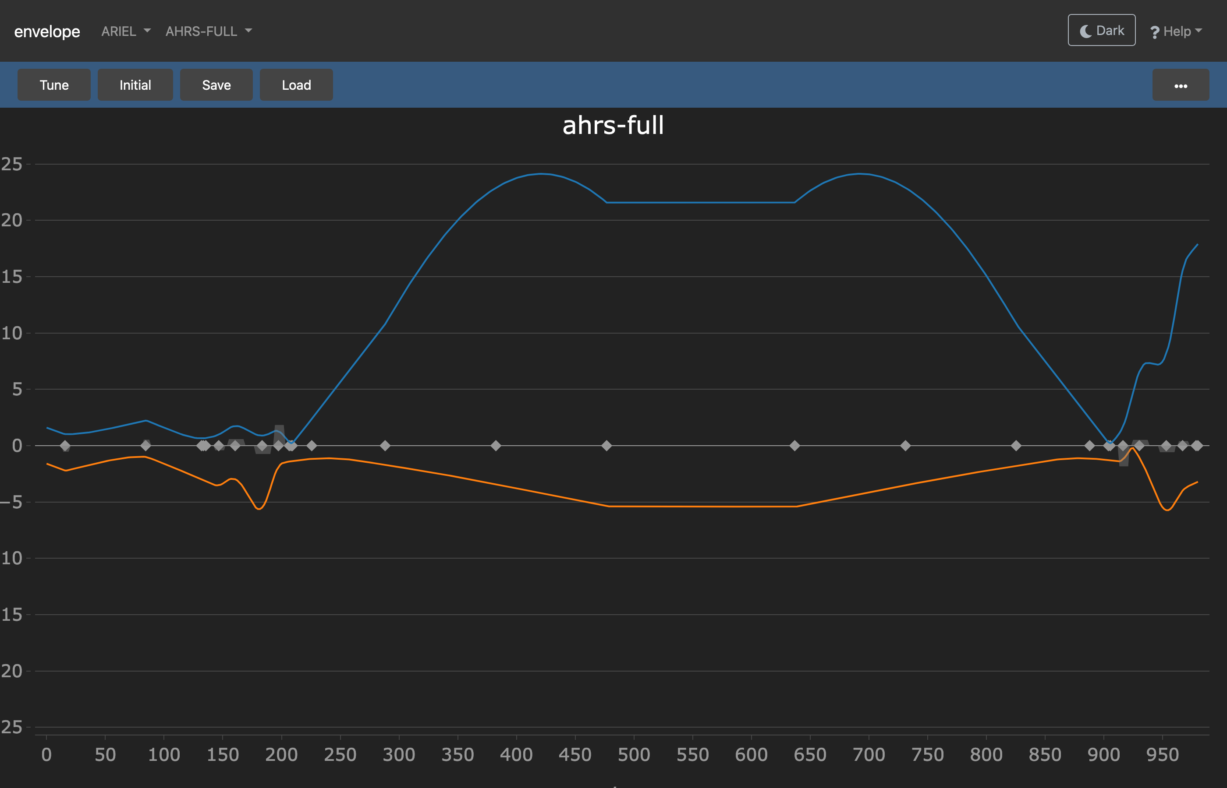Select the diamond marker near x 15
This screenshot has height=788, width=1227.
[x=65, y=446]
